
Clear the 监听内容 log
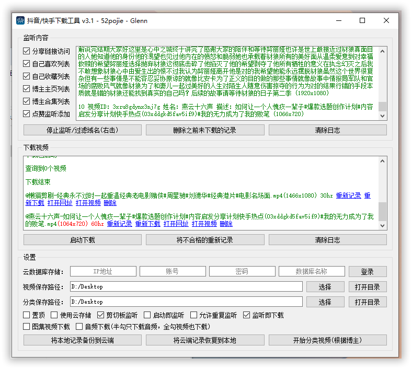pos(328,130)
